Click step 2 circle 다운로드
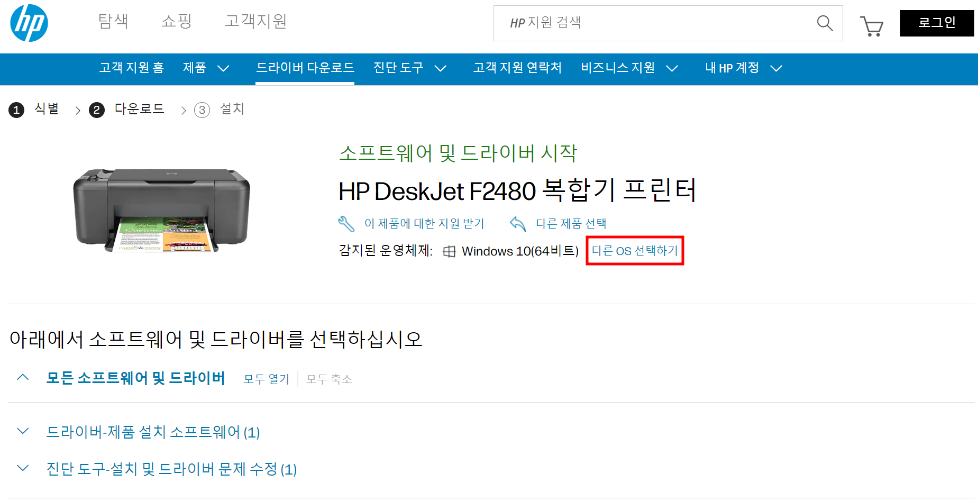 point(96,110)
